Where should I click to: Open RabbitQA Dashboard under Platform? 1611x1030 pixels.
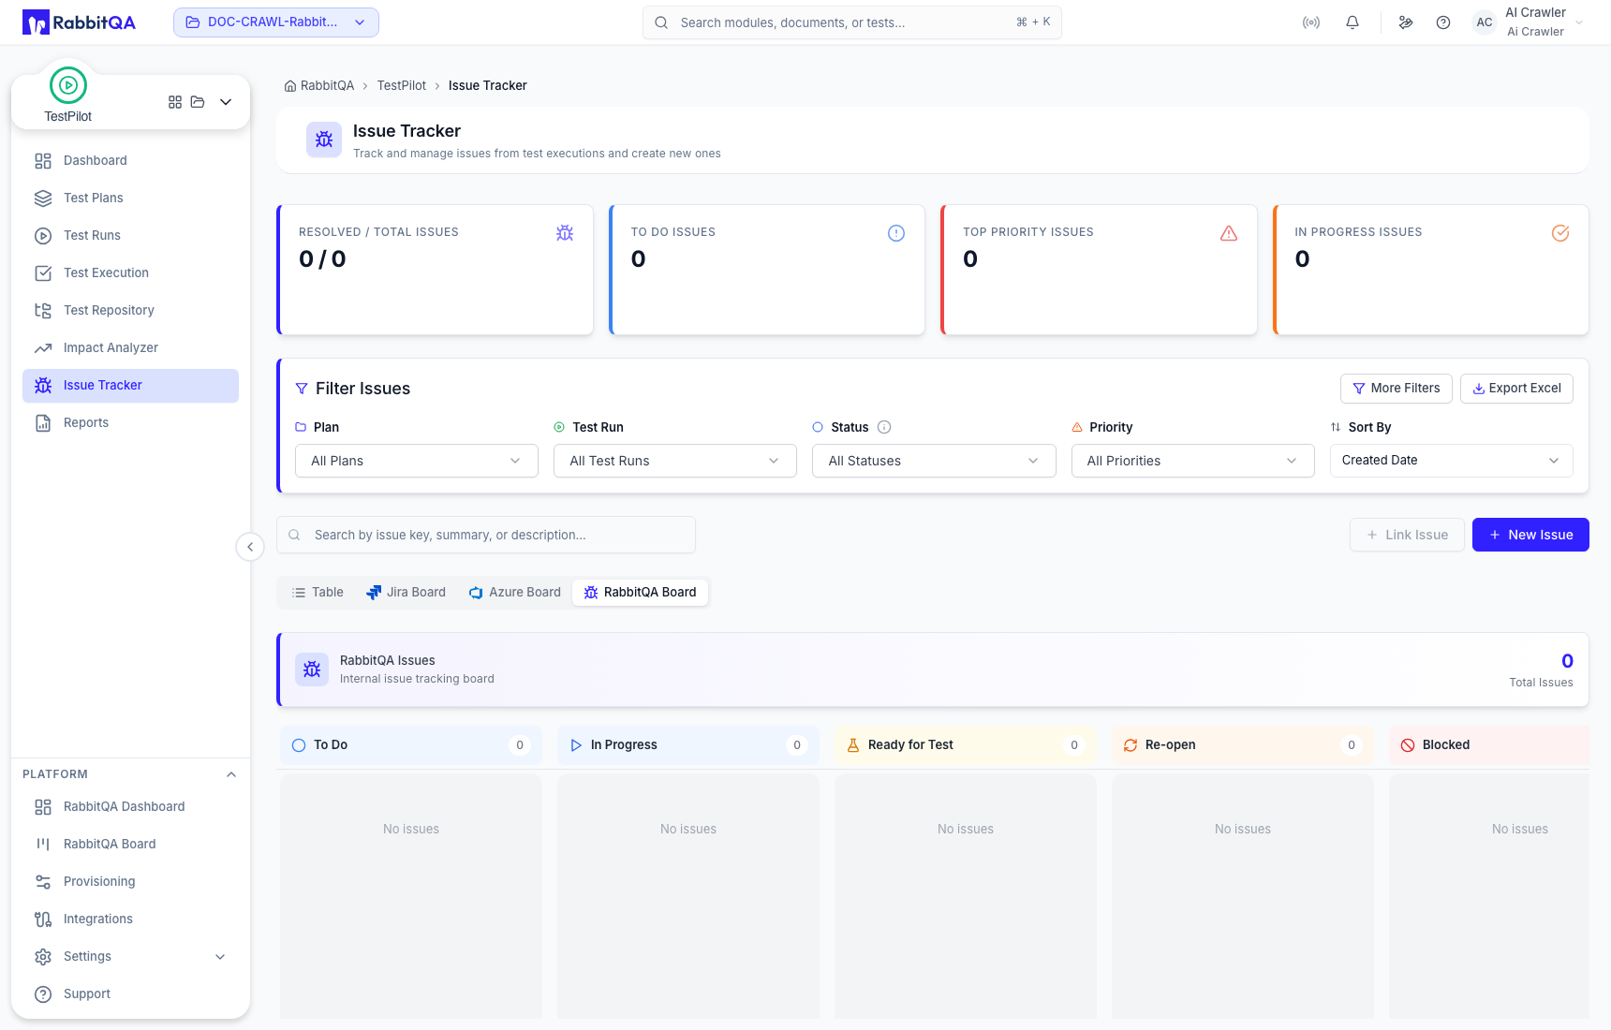point(130,807)
